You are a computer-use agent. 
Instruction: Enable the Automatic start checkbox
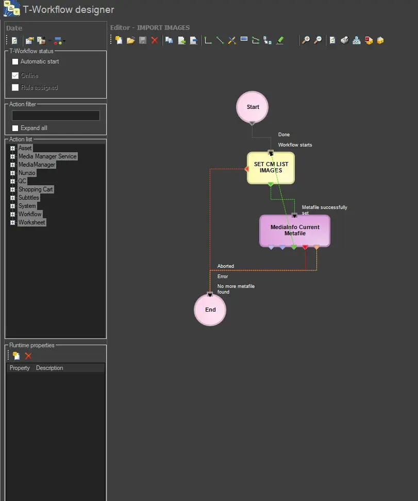point(15,61)
